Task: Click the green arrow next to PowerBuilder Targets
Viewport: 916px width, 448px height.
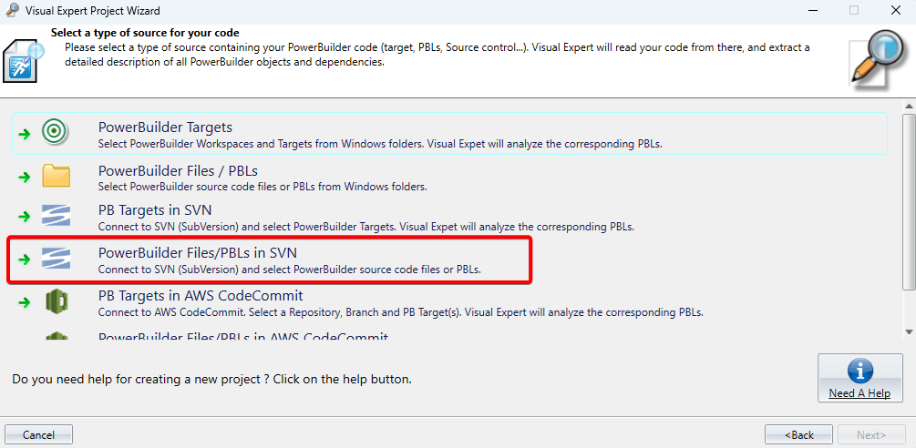Action: coord(25,134)
